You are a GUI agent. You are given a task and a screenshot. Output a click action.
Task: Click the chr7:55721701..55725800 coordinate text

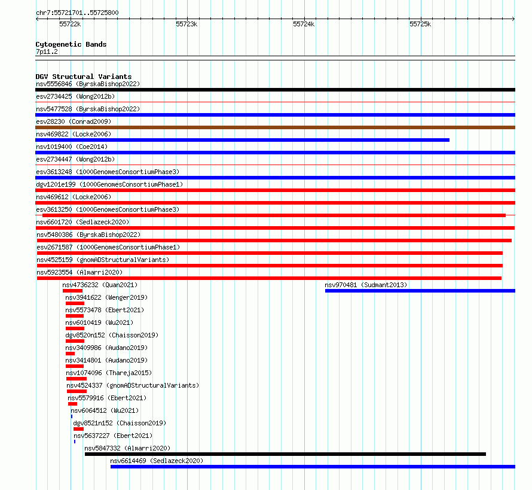(x=77, y=13)
